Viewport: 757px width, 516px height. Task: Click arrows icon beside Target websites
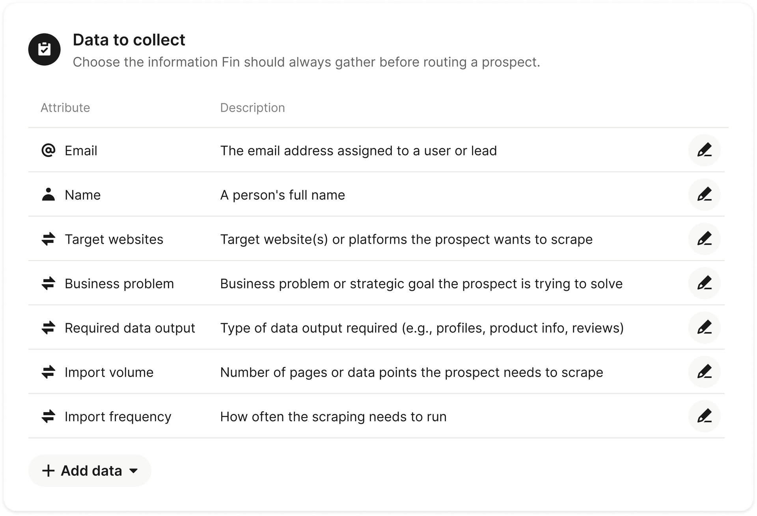pos(48,239)
